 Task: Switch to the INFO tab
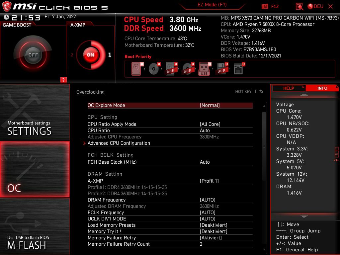coord(322,88)
